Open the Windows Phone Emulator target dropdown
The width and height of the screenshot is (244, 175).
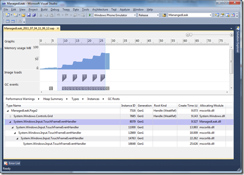pyautogui.click(x=134, y=15)
